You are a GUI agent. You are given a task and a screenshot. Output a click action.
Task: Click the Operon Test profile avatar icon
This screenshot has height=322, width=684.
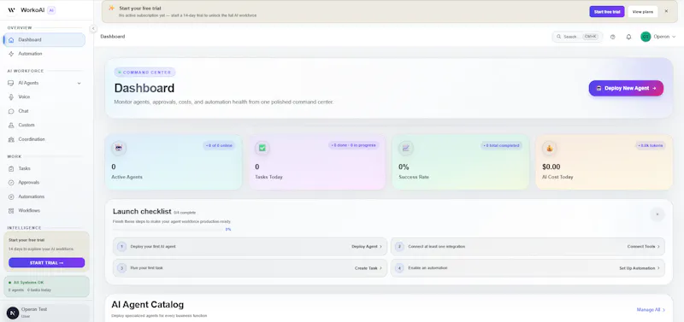pyautogui.click(x=13, y=313)
